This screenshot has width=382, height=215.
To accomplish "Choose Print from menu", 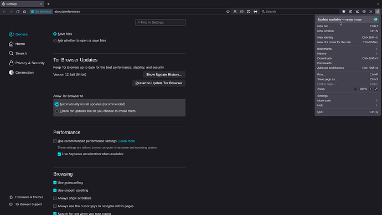I will tap(348, 75).
